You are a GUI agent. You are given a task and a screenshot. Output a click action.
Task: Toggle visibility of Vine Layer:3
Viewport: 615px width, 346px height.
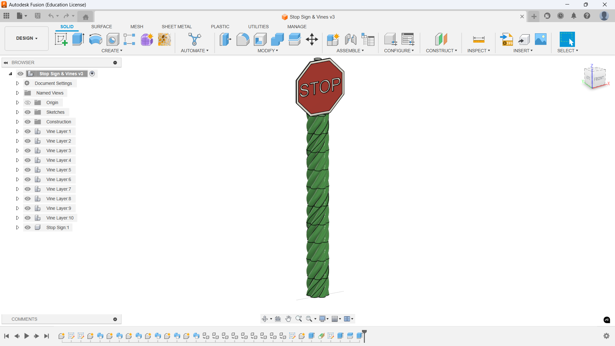pos(28,151)
